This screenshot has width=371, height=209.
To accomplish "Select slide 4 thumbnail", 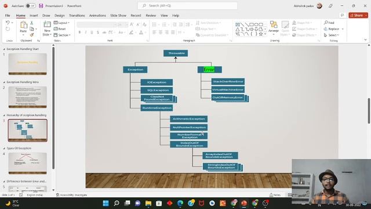I will pos(28,163).
